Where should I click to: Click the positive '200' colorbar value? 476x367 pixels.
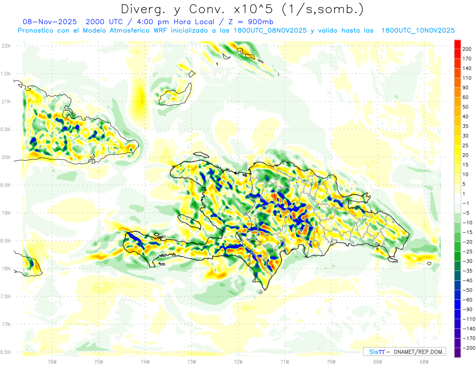[467, 49]
